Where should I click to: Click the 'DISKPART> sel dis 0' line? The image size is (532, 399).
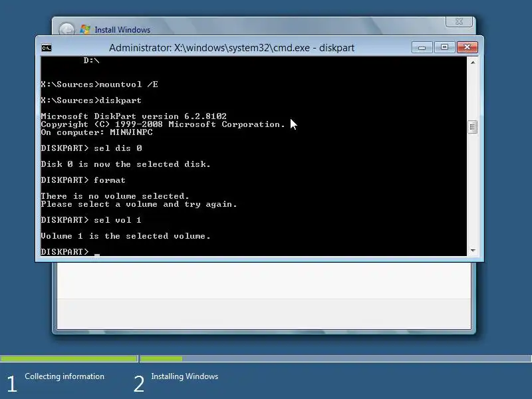91,148
